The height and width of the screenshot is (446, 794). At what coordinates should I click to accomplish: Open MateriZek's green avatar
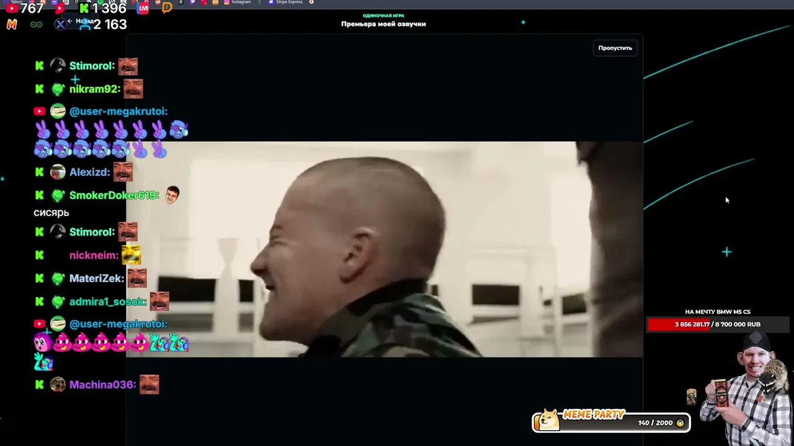tap(58, 278)
